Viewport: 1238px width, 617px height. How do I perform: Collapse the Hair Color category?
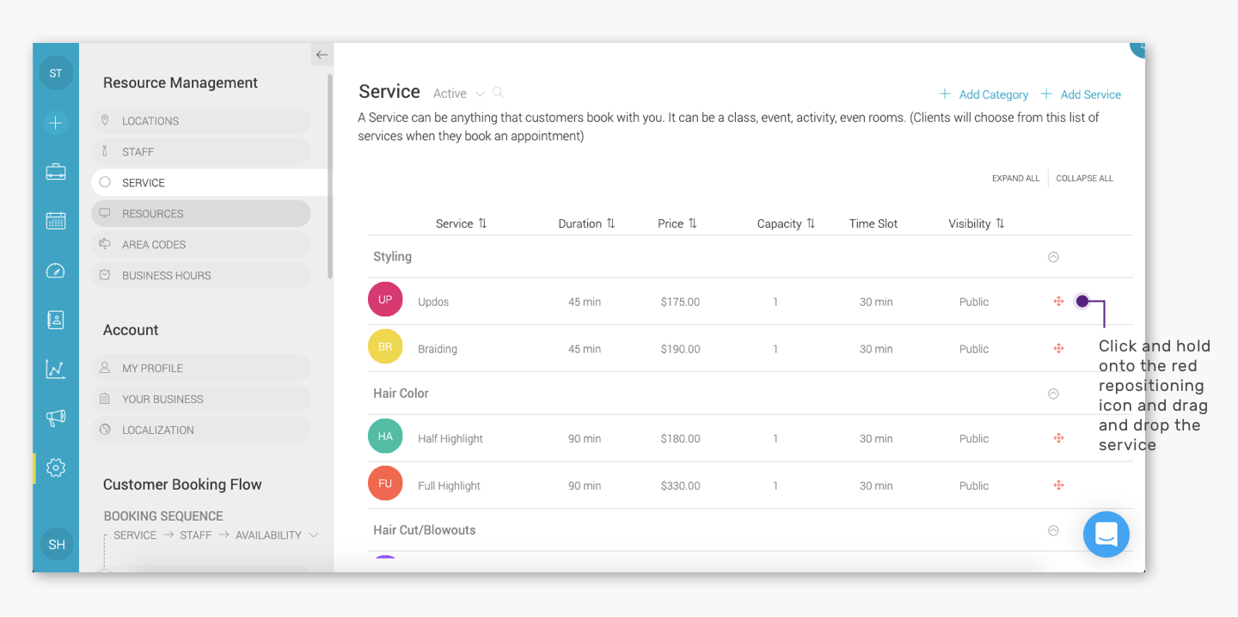pyautogui.click(x=1053, y=394)
